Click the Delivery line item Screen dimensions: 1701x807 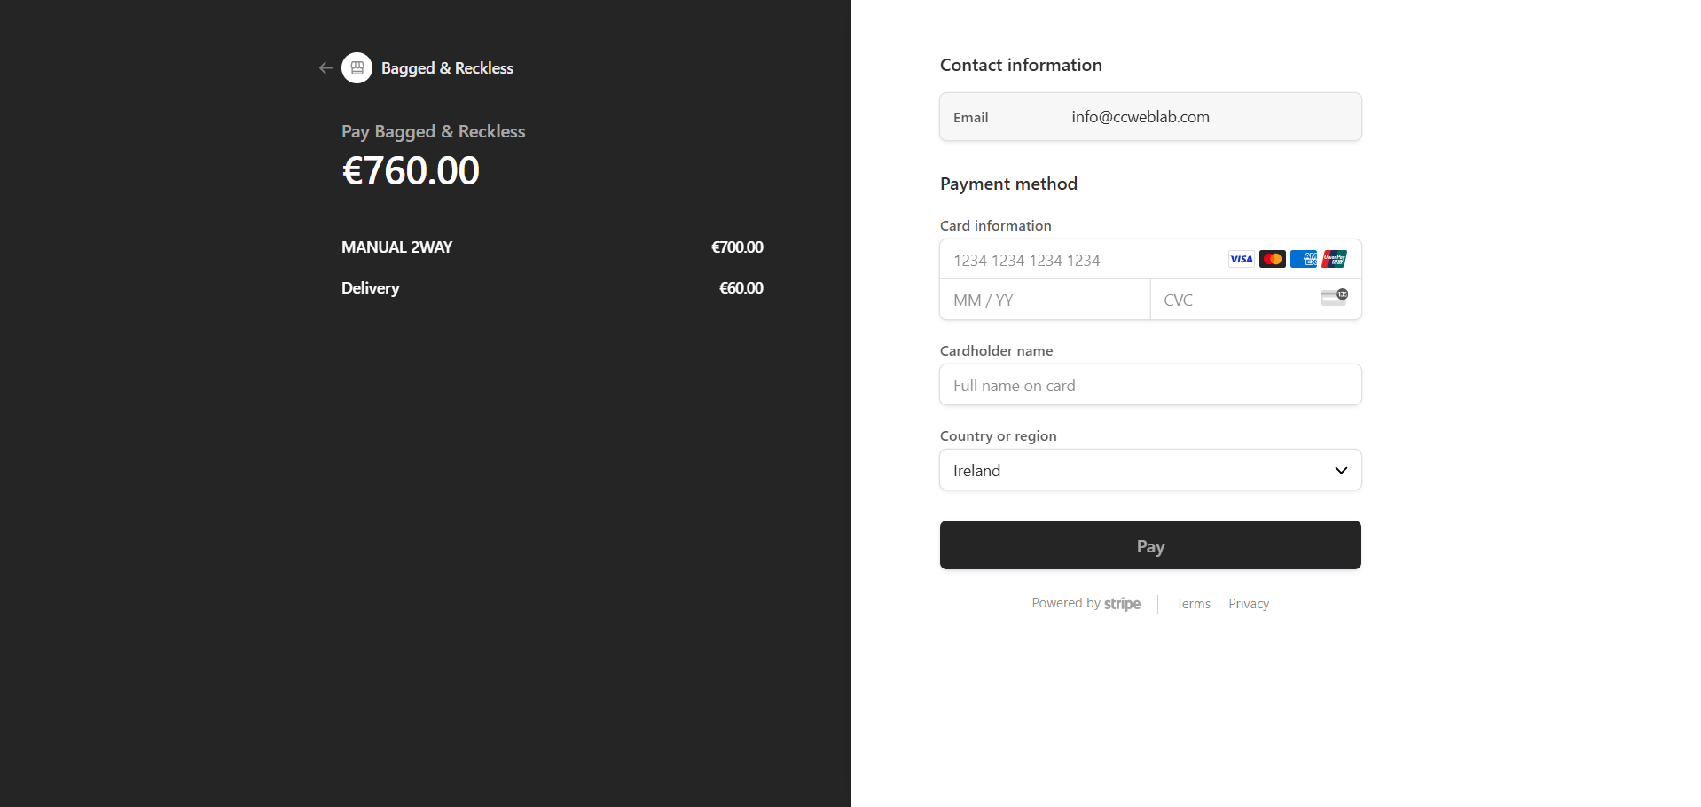(x=370, y=287)
